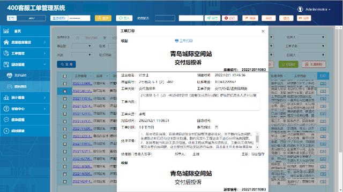Viewport: 343px width, 192px height.
Task: Collapse the expanded sidebar menu with its down chevron
Action: [x=44, y=65]
